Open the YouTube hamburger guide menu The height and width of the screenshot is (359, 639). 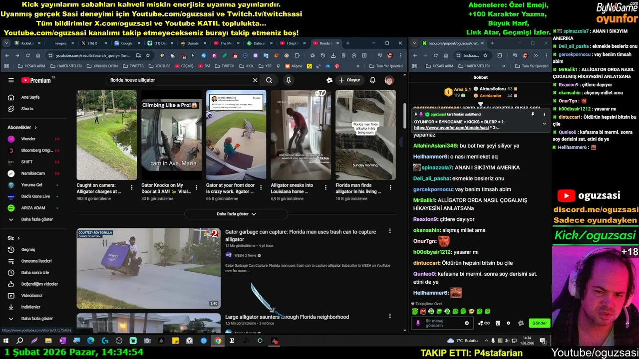point(11,80)
